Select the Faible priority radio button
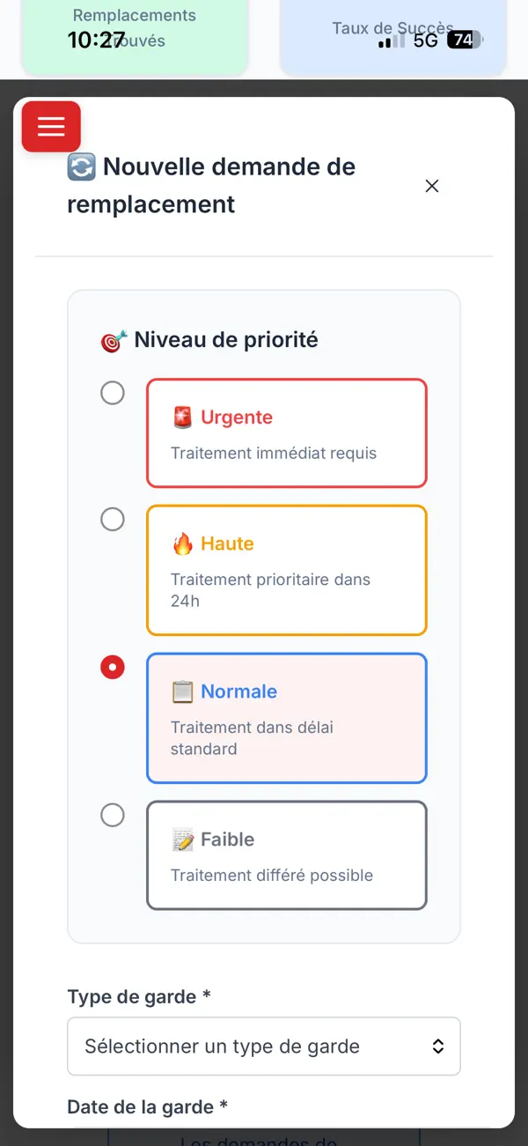 pos(113,815)
